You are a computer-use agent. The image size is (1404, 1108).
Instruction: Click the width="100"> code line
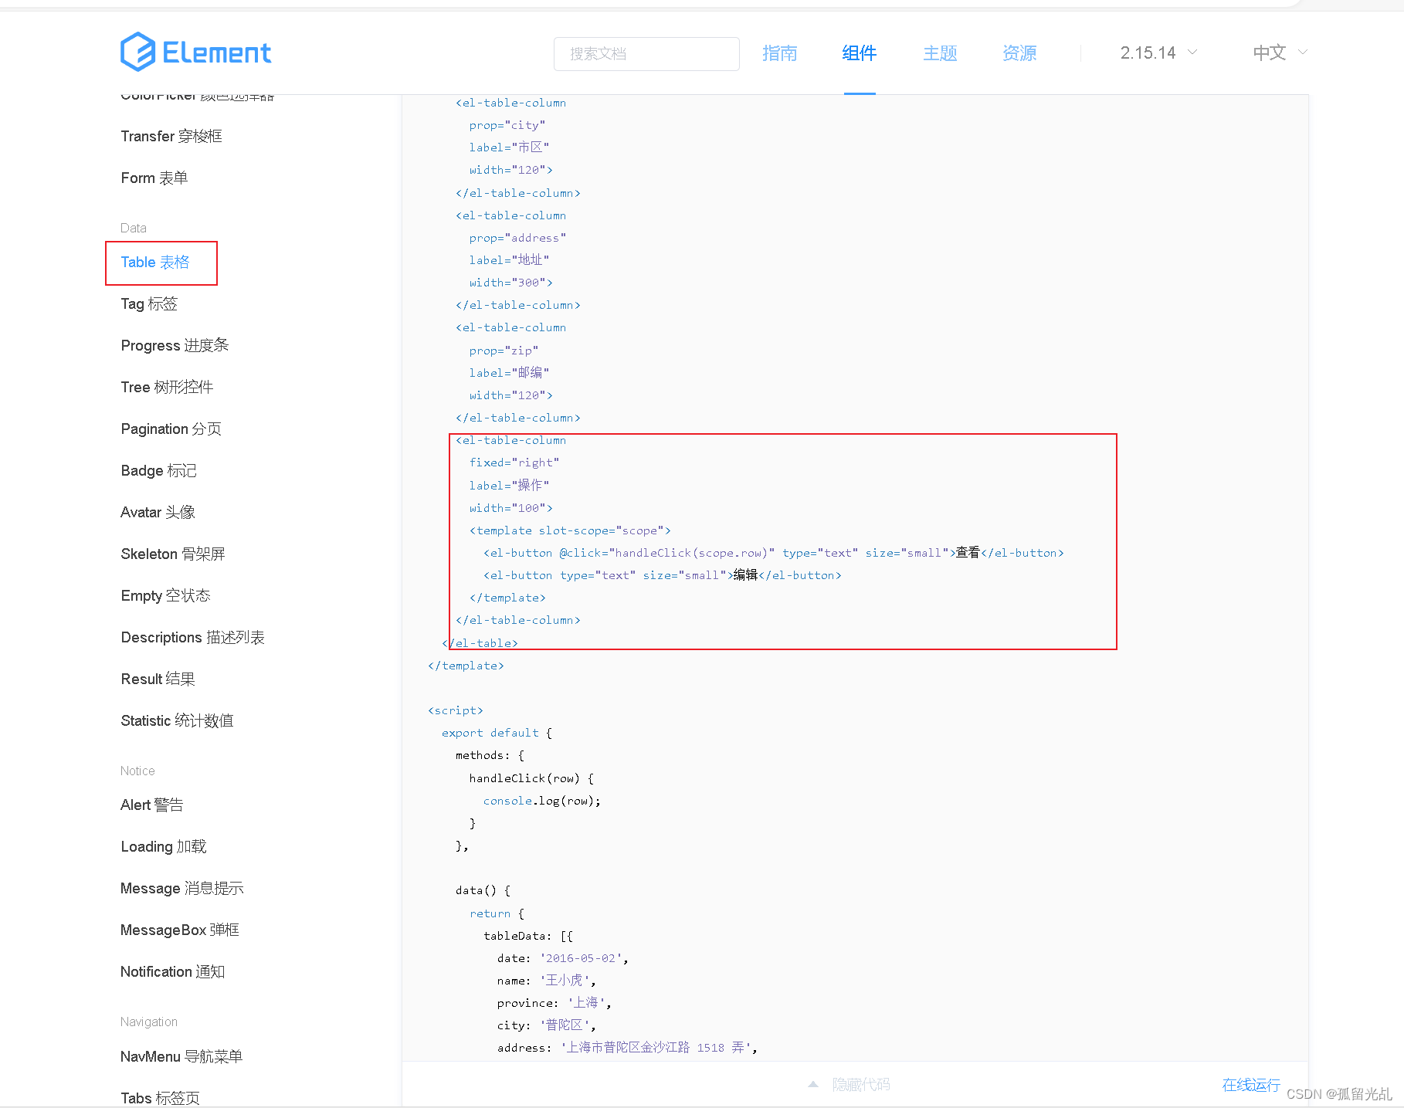tap(510, 508)
